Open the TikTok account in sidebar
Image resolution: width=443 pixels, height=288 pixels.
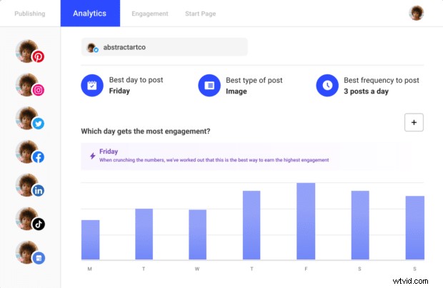coord(30,219)
